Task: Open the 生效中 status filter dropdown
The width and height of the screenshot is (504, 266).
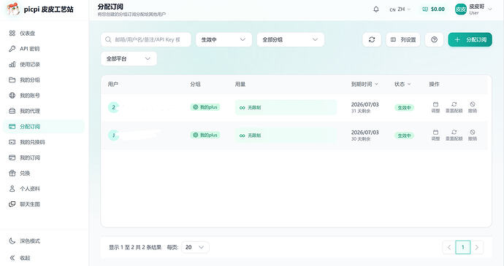Action: 224,39
